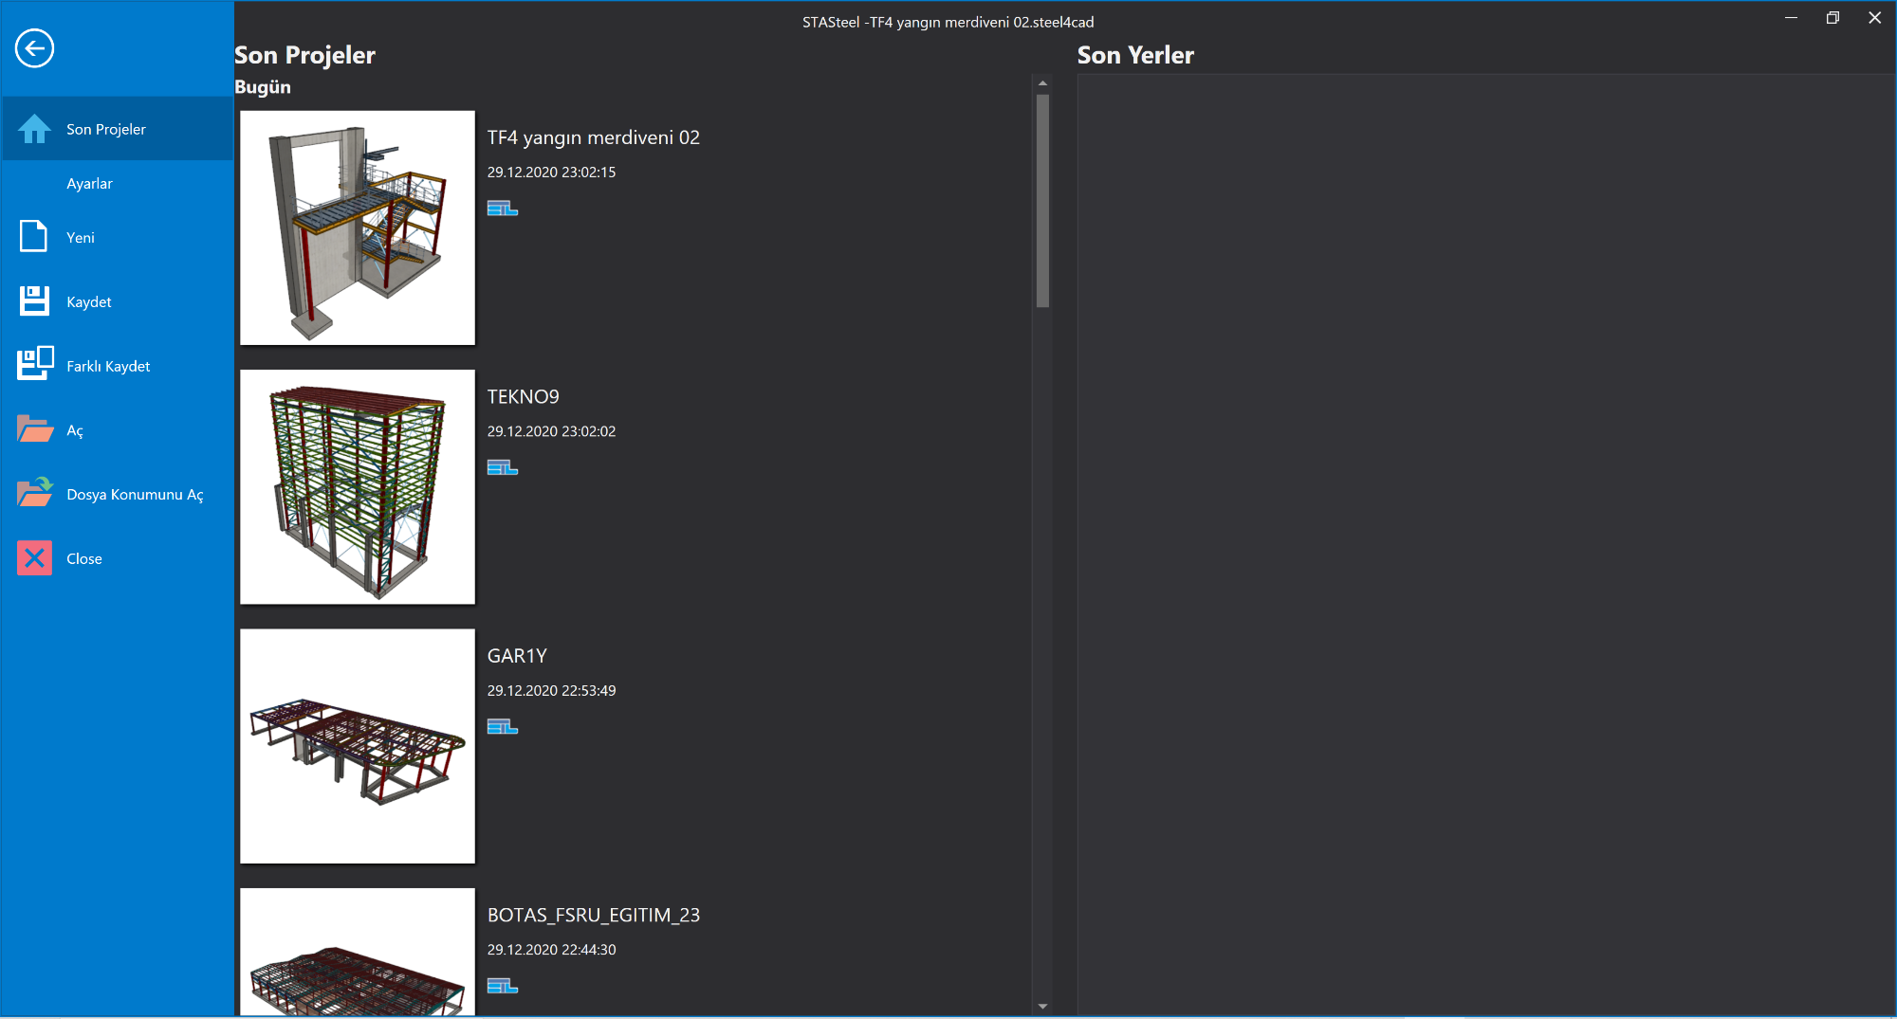Click blue file icon under GAR1Y date
The height and width of the screenshot is (1019, 1897).
(502, 727)
